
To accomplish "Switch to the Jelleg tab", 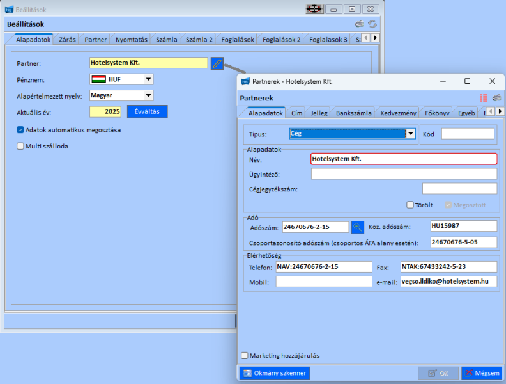I will point(319,113).
